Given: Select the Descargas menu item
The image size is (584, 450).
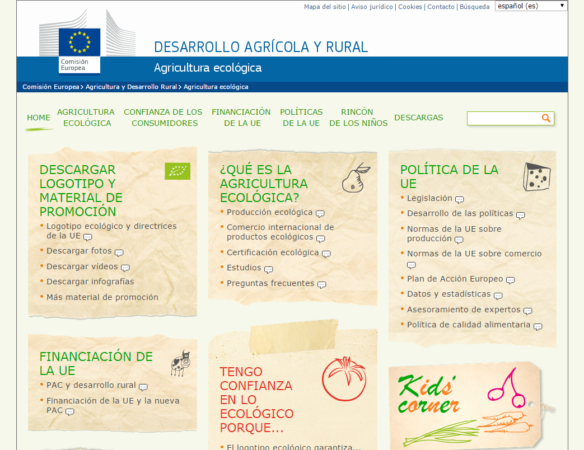Looking at the screenshot, I should click(x=418, y=118).
